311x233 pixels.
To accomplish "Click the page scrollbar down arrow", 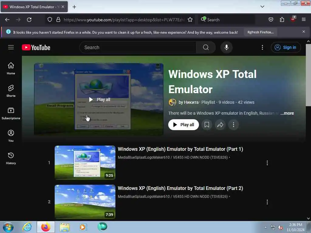I will [x=308, y=218].
